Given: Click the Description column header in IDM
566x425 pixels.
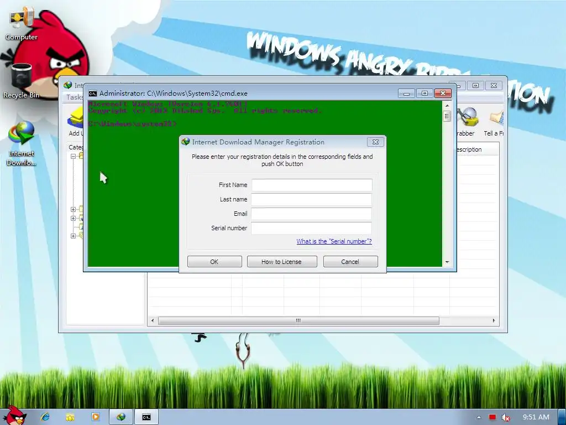Looking at the screenshot, I should click(469, 149).
